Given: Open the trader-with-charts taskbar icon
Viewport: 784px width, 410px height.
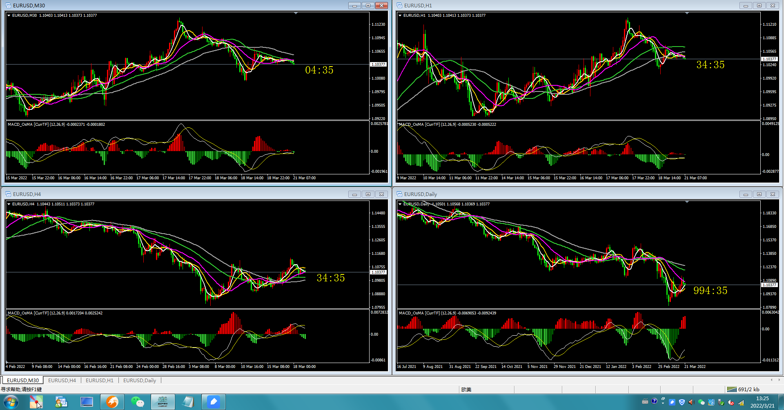Looking at the screenshot, I should point(61,402).
